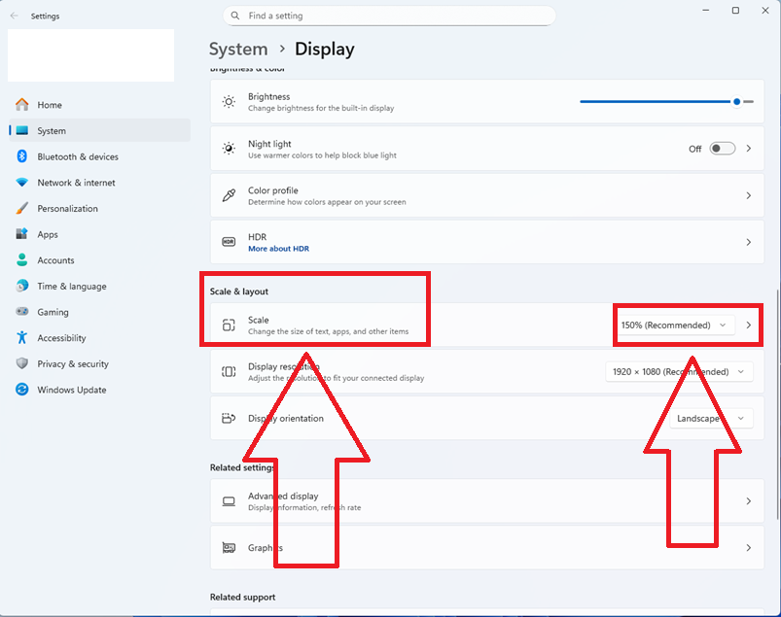
Task: Click the Night light Off label
Action: tap(694, 149)
